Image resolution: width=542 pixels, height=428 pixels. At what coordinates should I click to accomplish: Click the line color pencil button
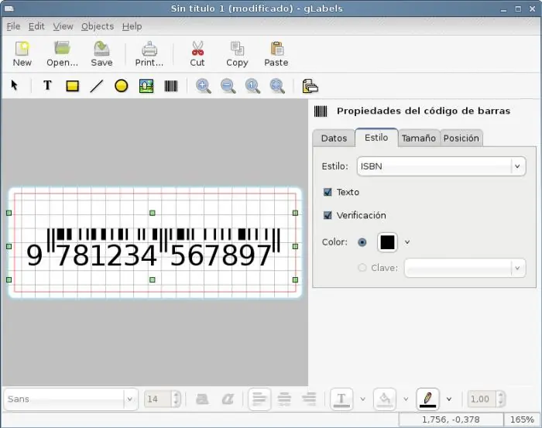point(427,399)
